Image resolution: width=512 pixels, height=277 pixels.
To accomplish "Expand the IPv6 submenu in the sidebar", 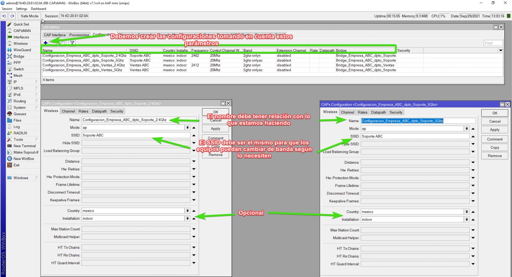I will click(37, 95).
